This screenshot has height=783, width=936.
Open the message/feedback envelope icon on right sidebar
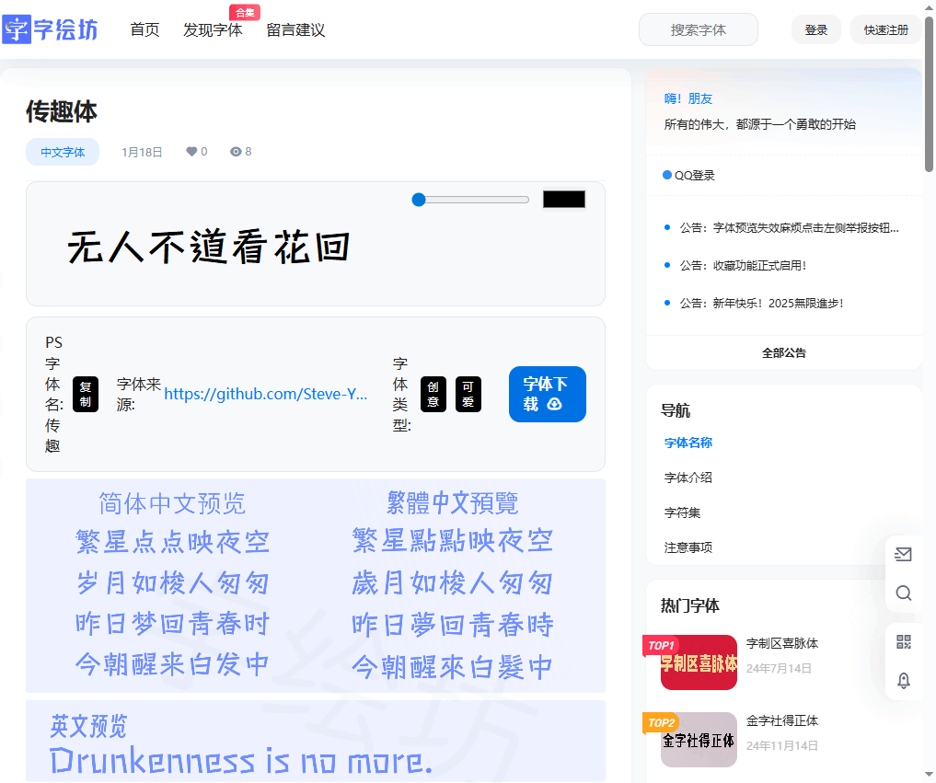pos(903,554)
